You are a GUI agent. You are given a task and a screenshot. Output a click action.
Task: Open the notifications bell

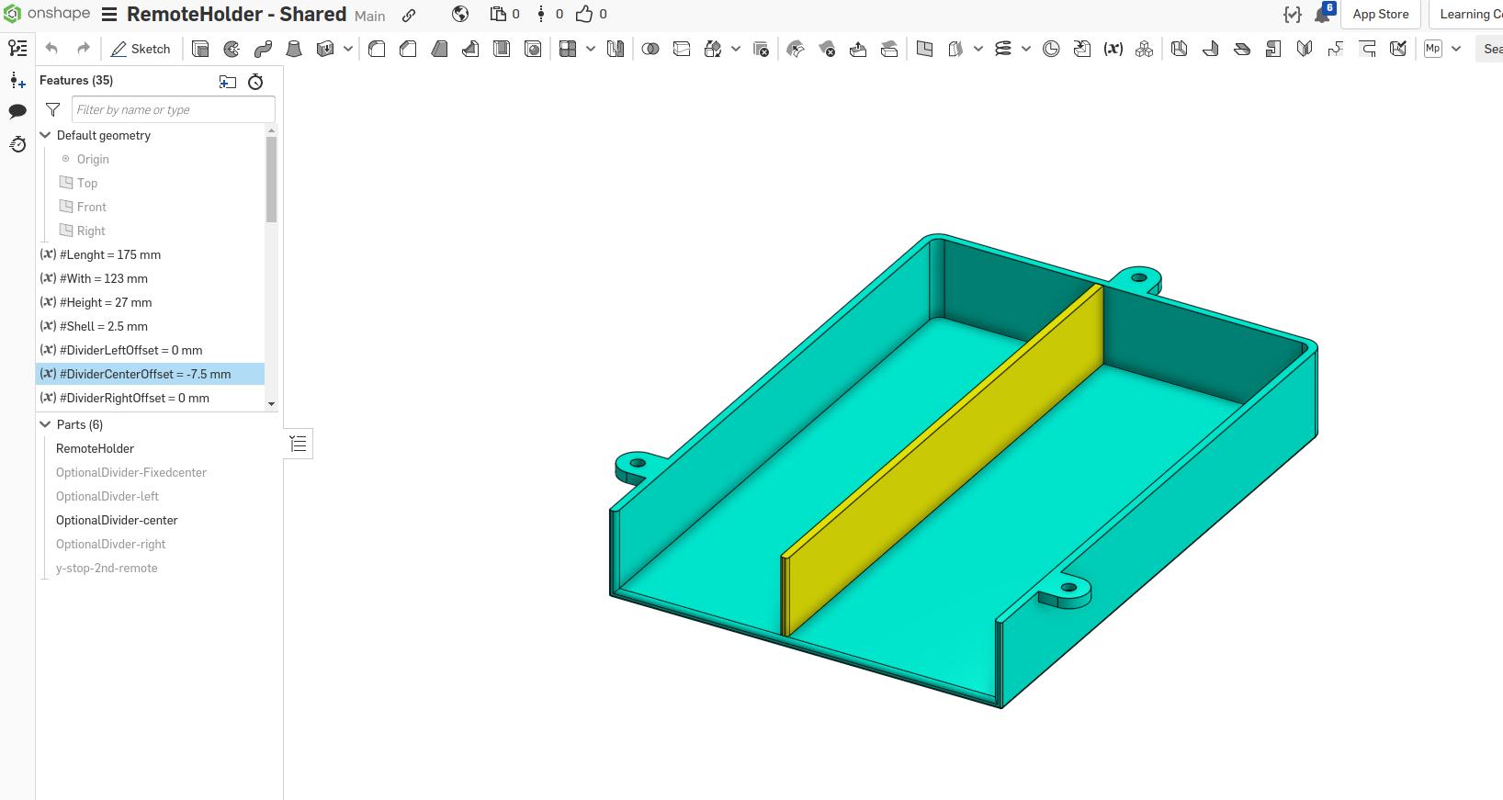pyautogui.click(x=1323, y=14)
